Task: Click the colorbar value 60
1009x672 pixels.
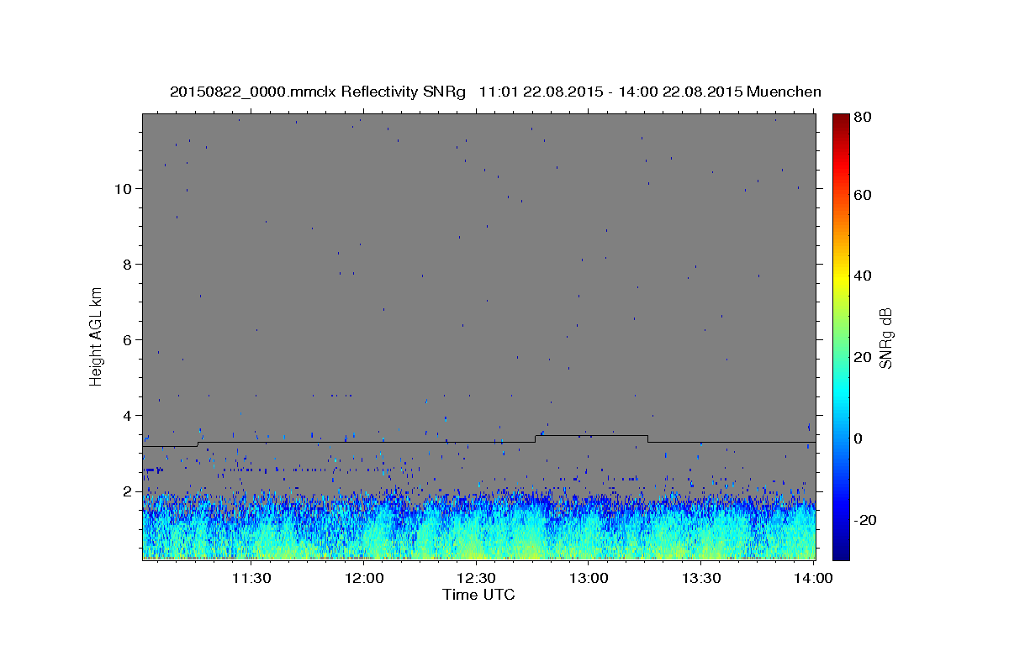Action: pyautogui.click(x=862, y=195)
